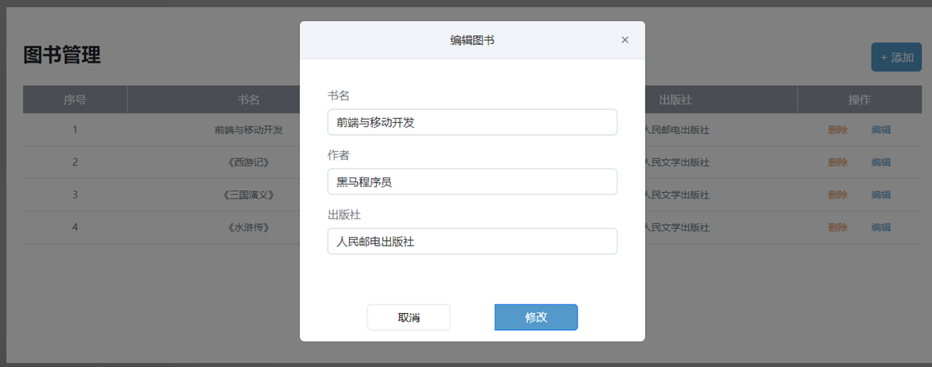
Task: Select the 书名 column header
Action: [x=248, y=100]
